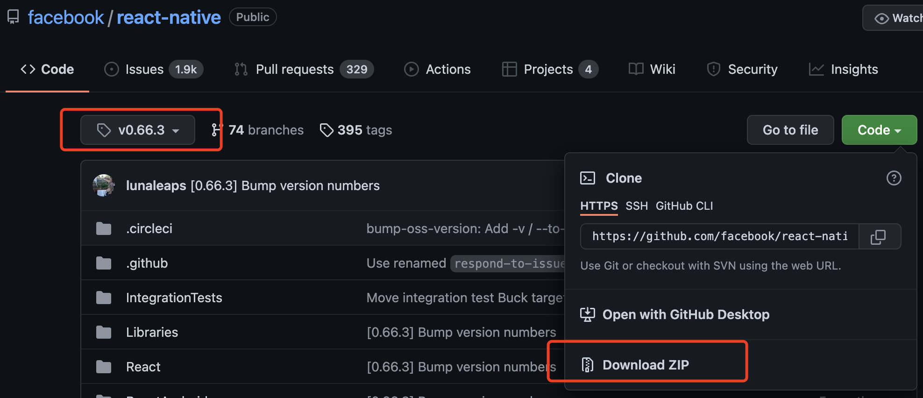Click the Wiki book icon
This screenshot has width=923, height=398.
(636, 69)
